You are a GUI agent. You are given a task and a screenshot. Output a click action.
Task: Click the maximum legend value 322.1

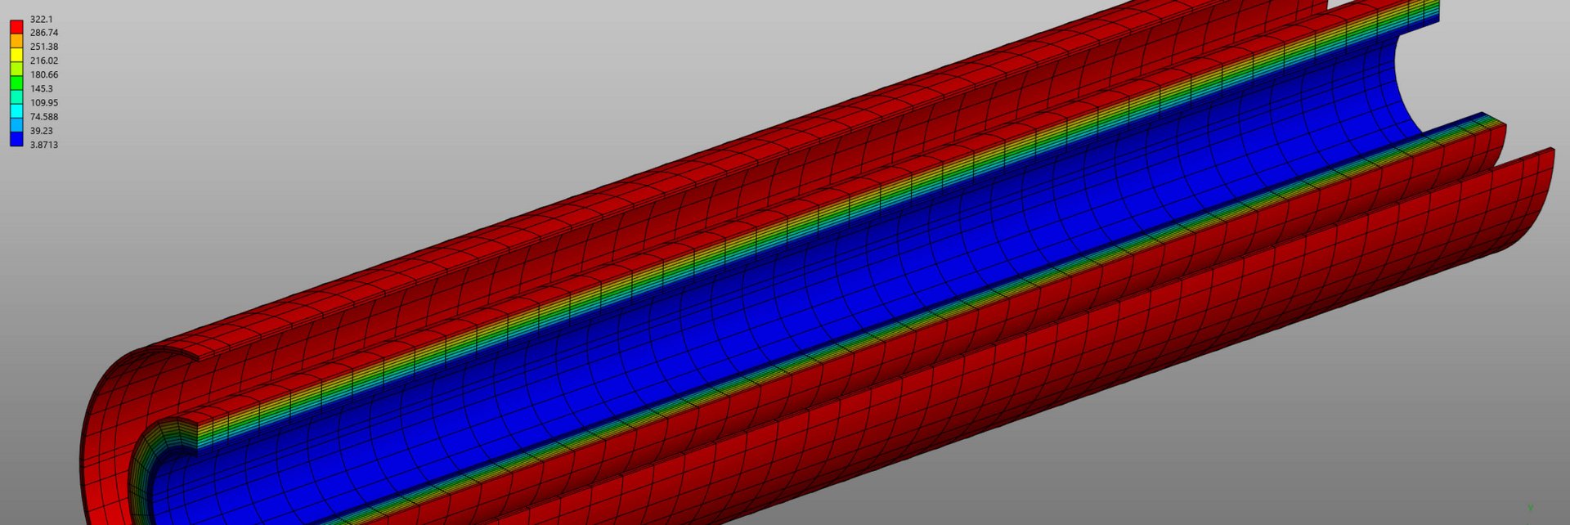41,19
